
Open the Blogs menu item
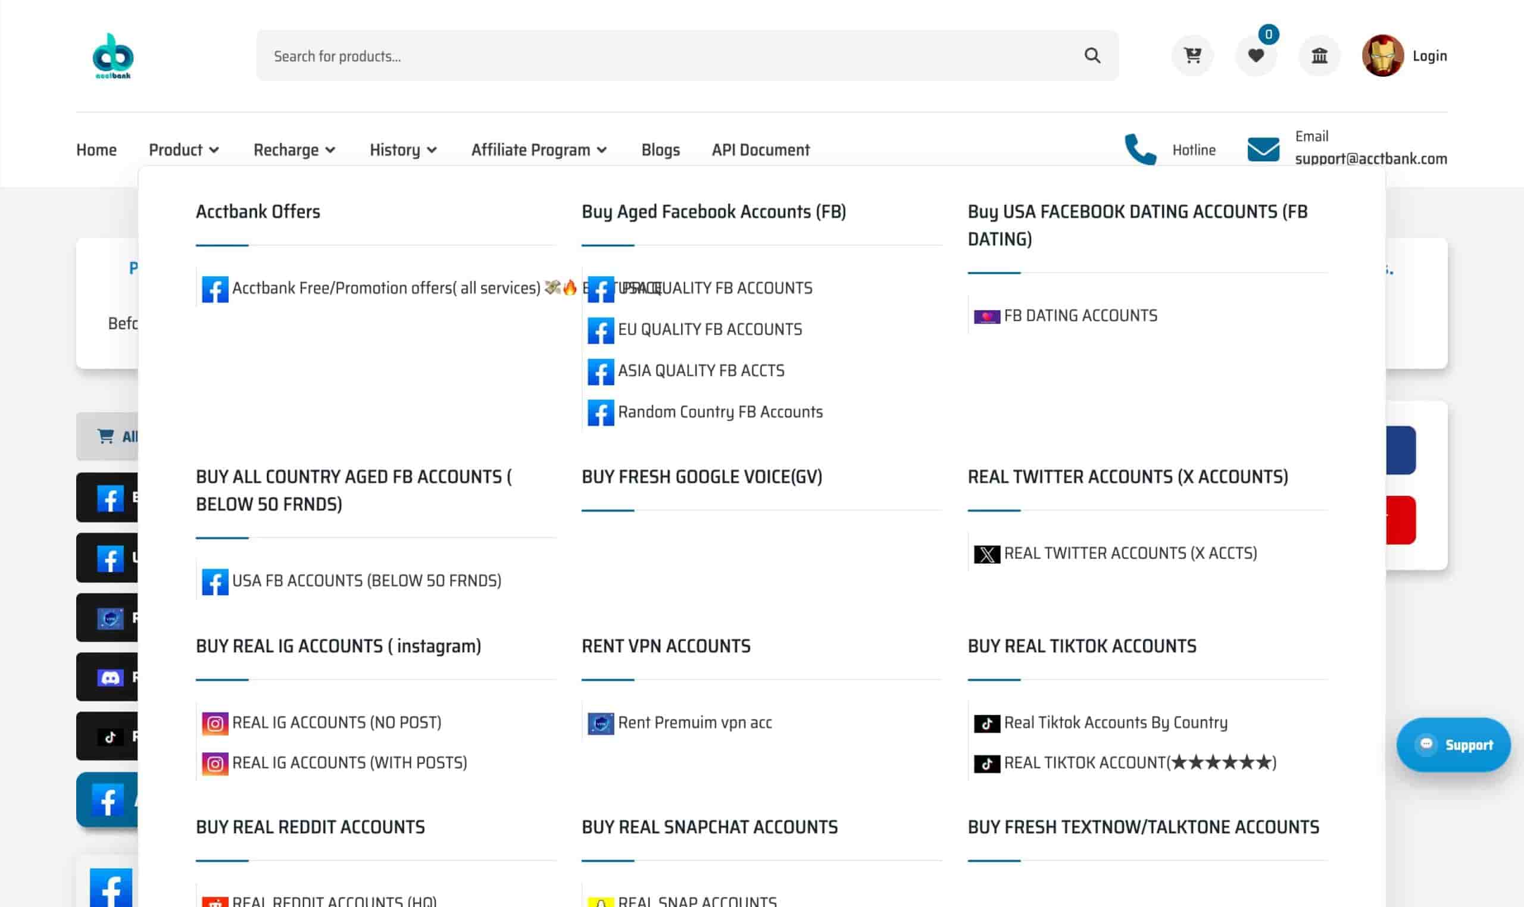point(660,150)
